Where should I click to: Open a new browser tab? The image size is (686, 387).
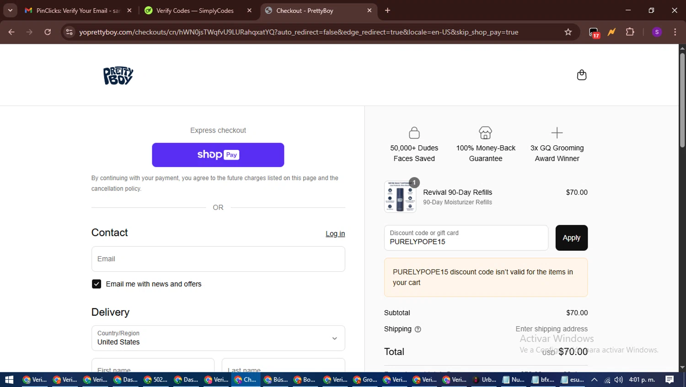click(387, 11)
